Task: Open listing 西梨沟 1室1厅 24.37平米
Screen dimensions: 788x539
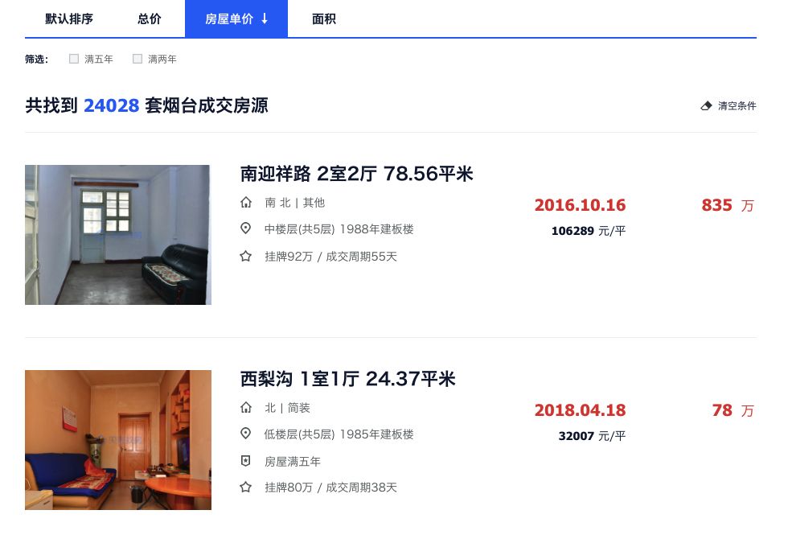Action: point(347,379)
